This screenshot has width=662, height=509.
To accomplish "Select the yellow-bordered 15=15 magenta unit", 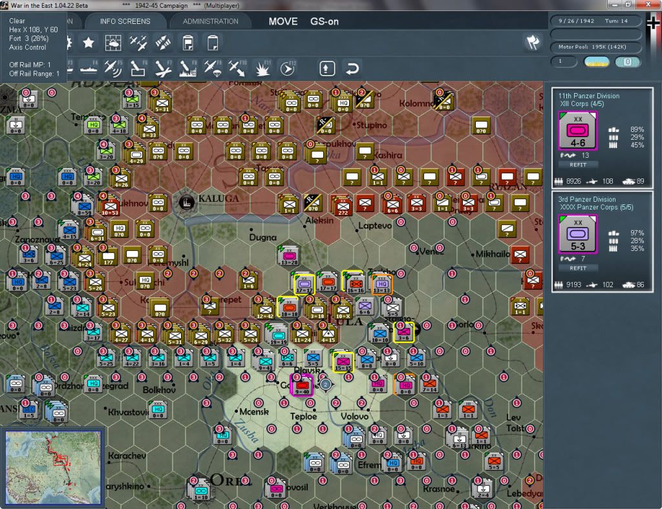I will coord(343,362).
